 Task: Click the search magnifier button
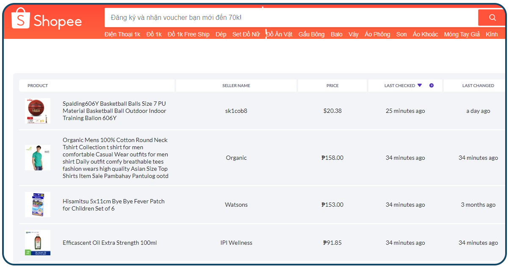(x=492, y=17)
